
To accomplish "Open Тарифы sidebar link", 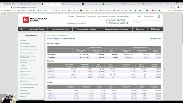I will [23, 66].
